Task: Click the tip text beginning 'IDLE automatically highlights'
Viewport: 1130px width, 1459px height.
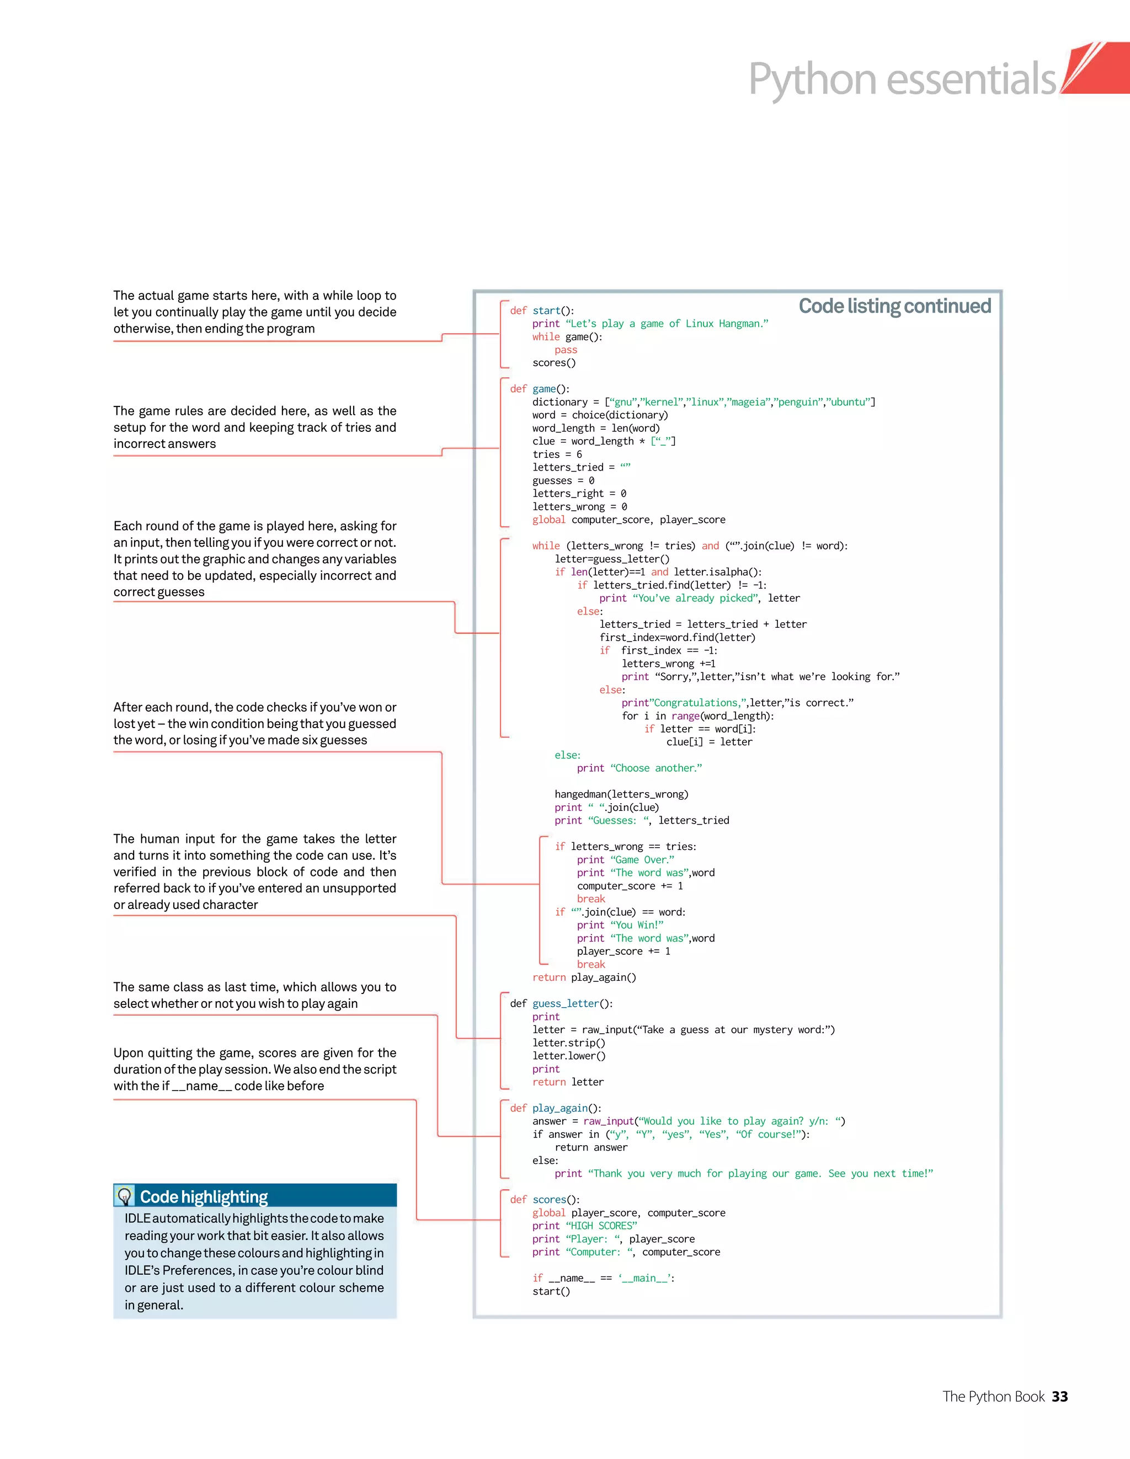Action: [254, 1262]
